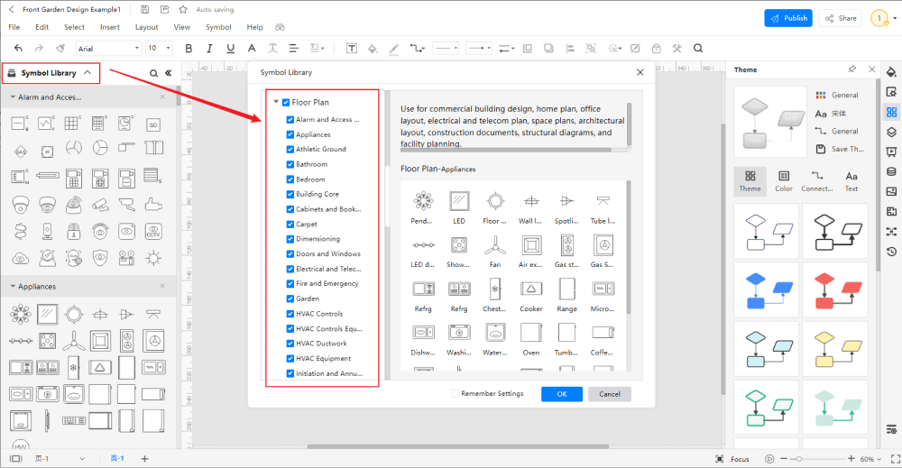Screen dimensions: 902x468
Task: Toggle the Garden library checkbox
Action: (x=290, y=298)
